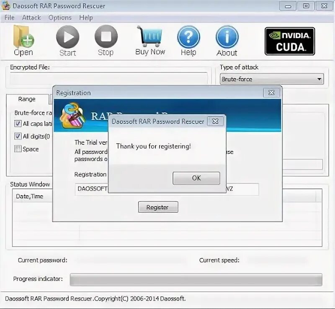Click the Register button
The height and width of the screenshot is (309, 335).
coord(158,207)
